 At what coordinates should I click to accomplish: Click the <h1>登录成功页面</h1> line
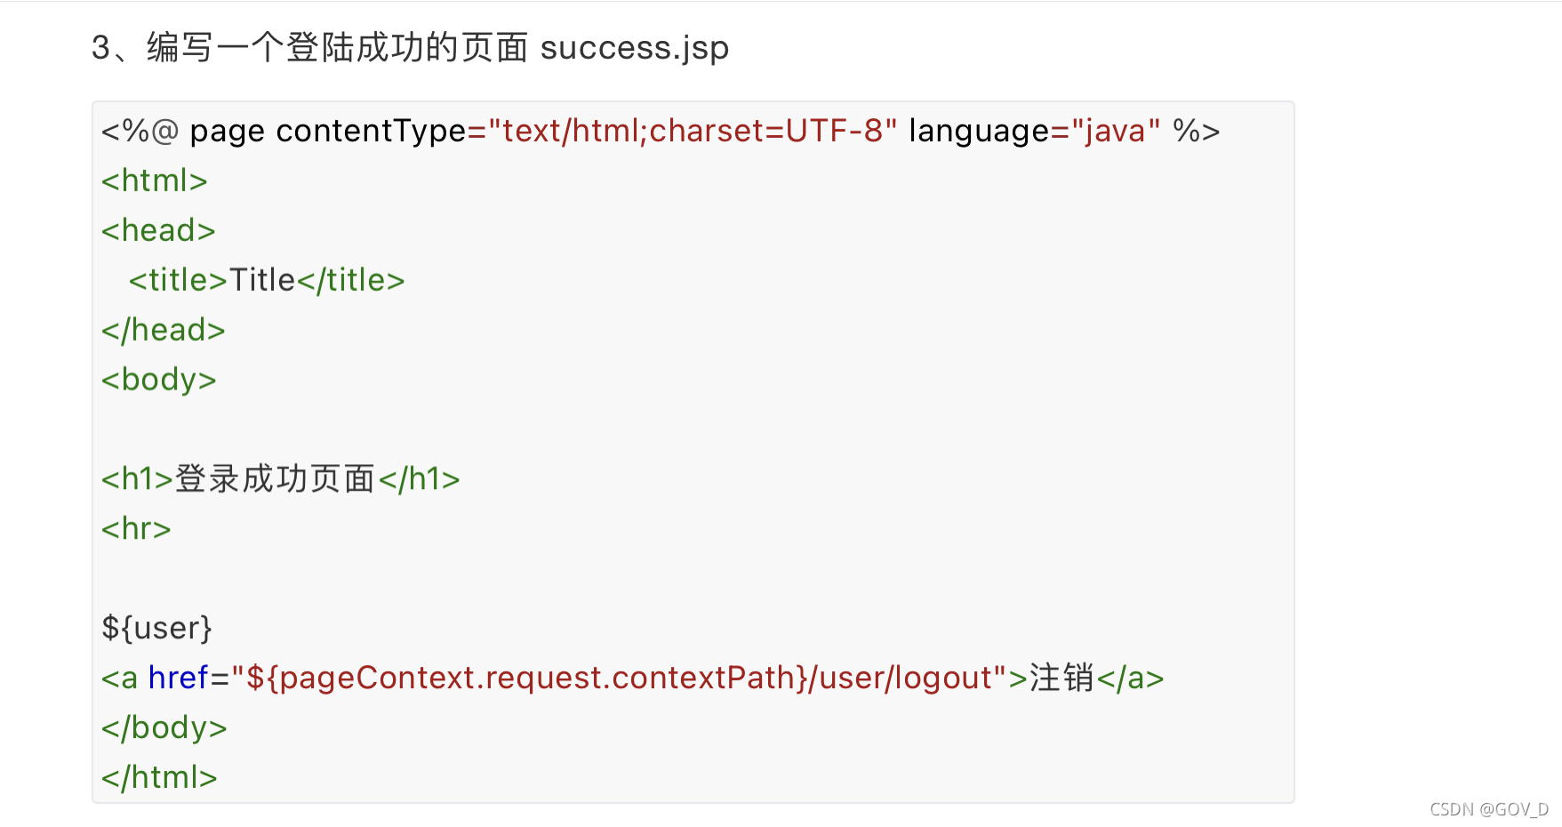pos(281,479)
